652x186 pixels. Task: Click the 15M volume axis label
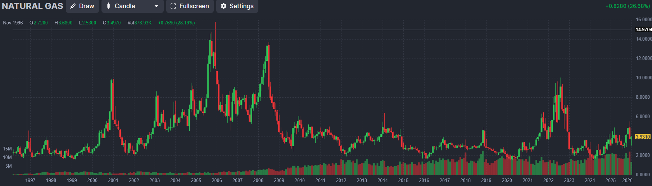pos(7,149)
